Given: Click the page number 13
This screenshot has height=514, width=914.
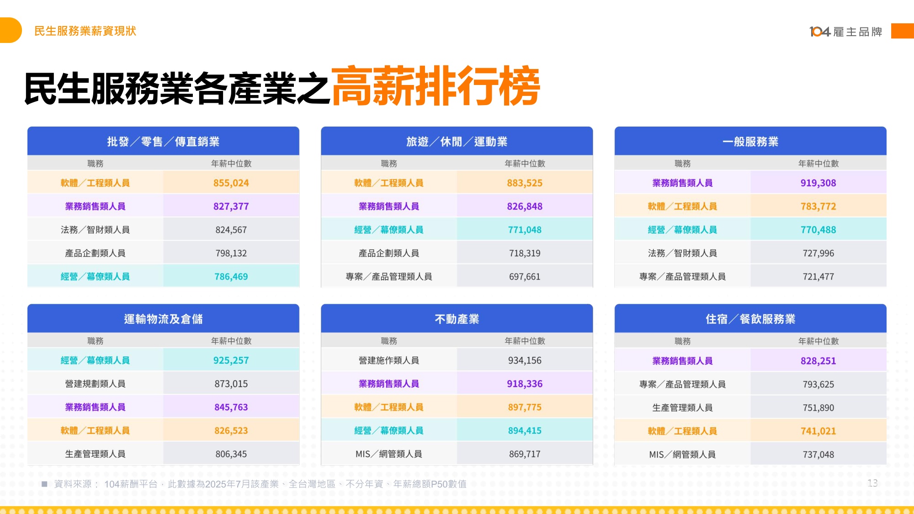Looking at the screenshot, I should click(x=872, y=483).
